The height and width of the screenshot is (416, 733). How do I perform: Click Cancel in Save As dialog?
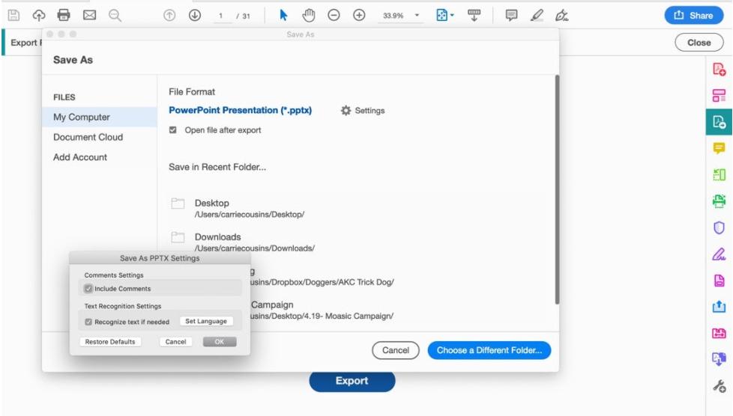(396, 350)
